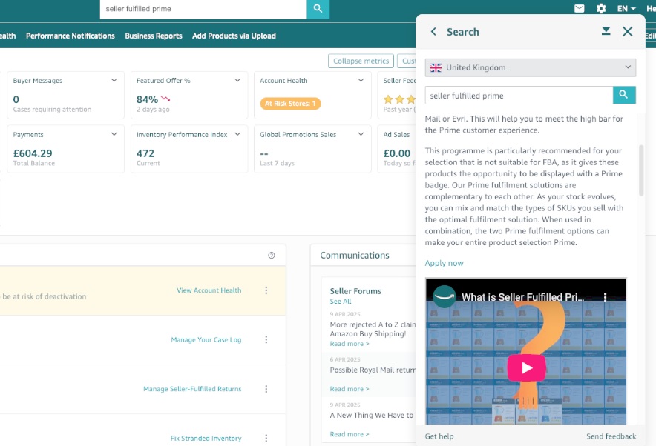Open the mail envelope icon
This screenshot has height=446, width=656.
tap(579, 8)
